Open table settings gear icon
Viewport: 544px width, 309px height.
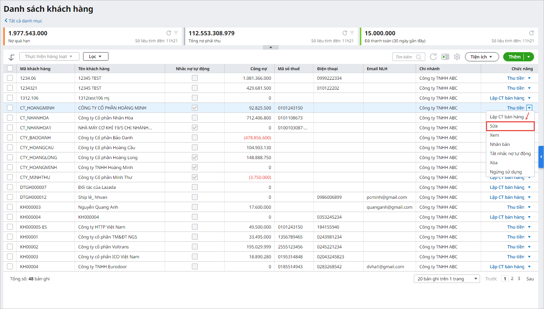(x=457, y=57)
